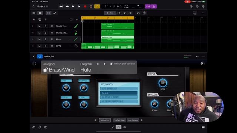Add a new track with the plus icon
The height and width of the screenshot is (133, 237).
(34, 20)
